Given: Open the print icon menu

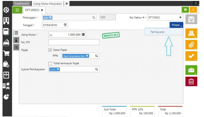Looking at the screenshot, I should 191,33.
